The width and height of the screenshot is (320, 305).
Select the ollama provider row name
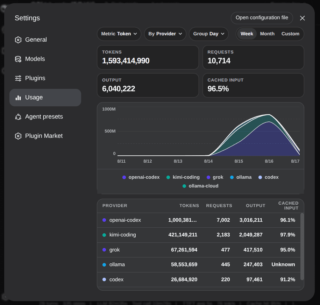click(117, 264)
